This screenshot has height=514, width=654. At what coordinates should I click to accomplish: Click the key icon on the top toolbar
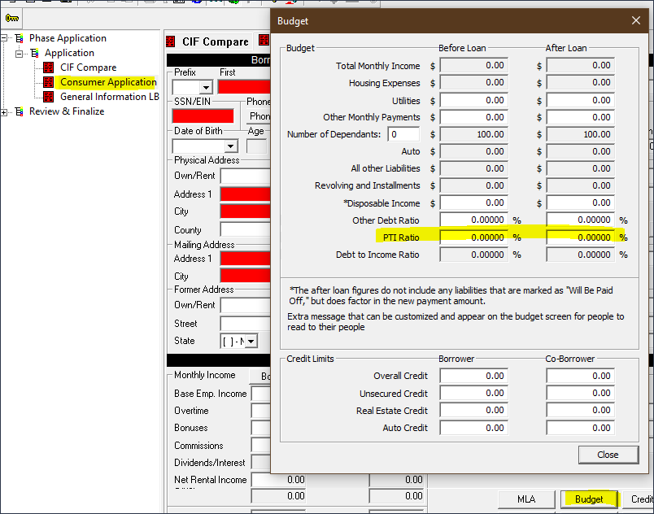coord(11,18)
